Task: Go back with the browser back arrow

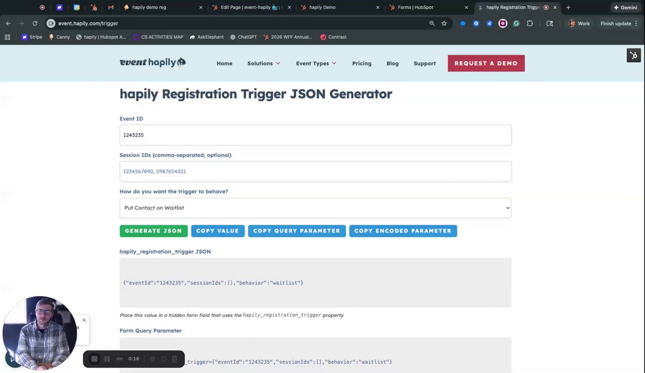Action: click(x=8, y=23)
